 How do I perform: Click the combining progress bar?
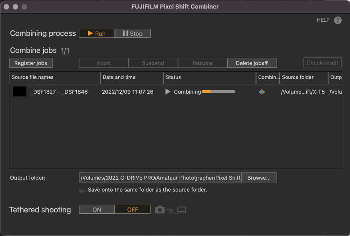[x=218, y=92]
